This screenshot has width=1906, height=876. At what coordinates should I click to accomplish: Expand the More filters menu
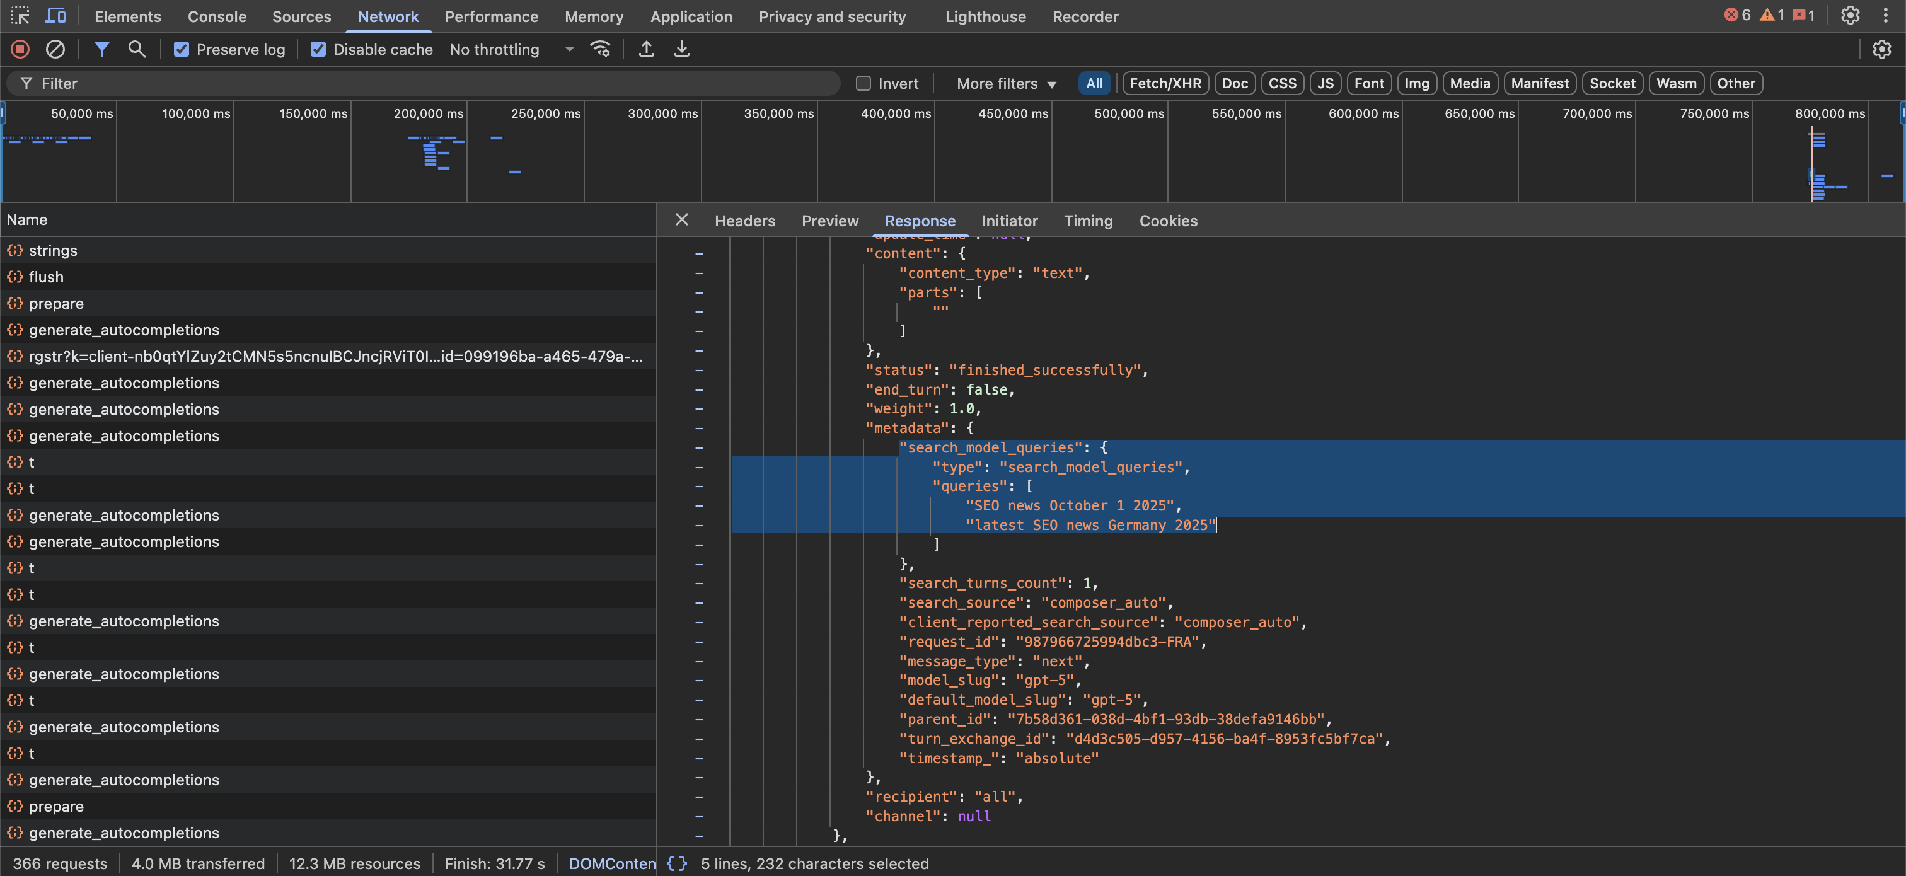click(1004, 83)
